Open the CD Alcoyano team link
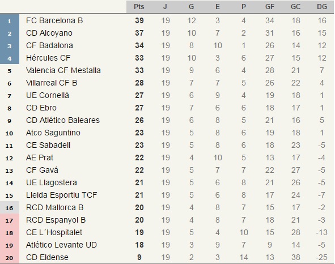 coord(49,33)
